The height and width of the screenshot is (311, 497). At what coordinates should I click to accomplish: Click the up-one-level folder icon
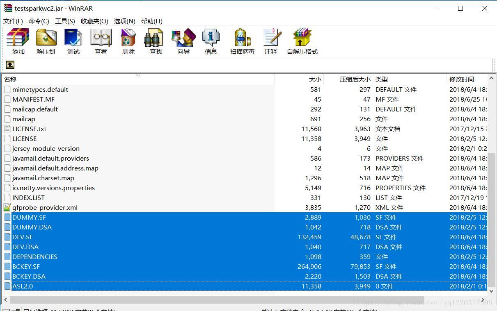point(10,64)
